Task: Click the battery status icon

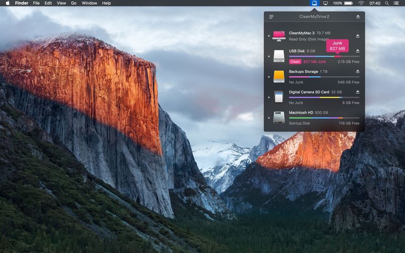Action: pos(348,3)
